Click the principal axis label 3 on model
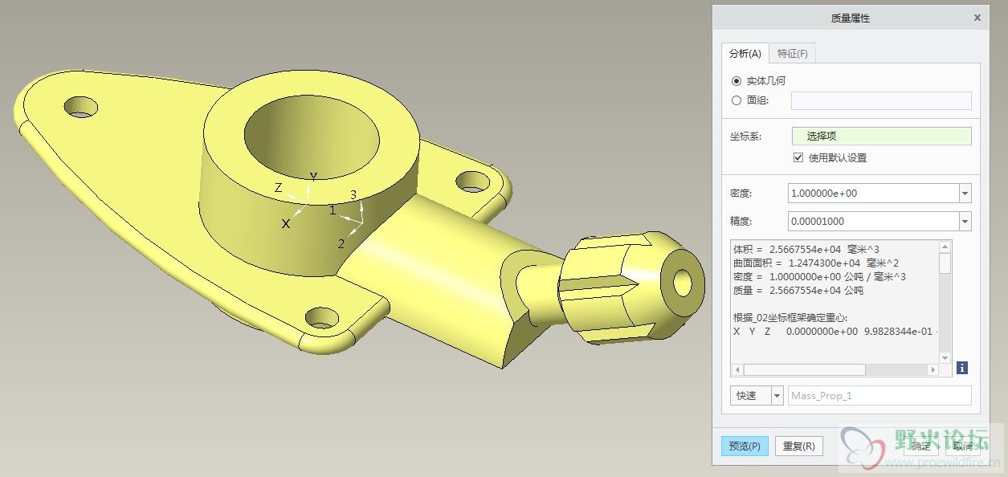Screen dimensions: 1008x477 point(353,194)
